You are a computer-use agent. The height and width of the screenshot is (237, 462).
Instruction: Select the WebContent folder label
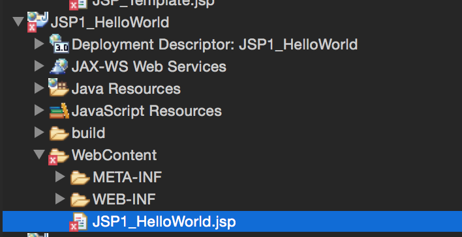114,155
